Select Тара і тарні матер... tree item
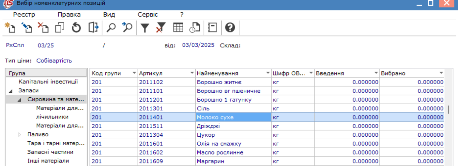The height and width of the screenshot is (166, 458). 56,143
